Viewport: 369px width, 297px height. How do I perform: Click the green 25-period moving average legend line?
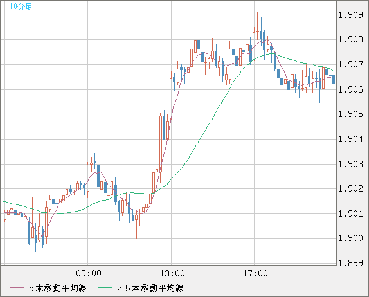pyautogui.click(x=105, y=288)
